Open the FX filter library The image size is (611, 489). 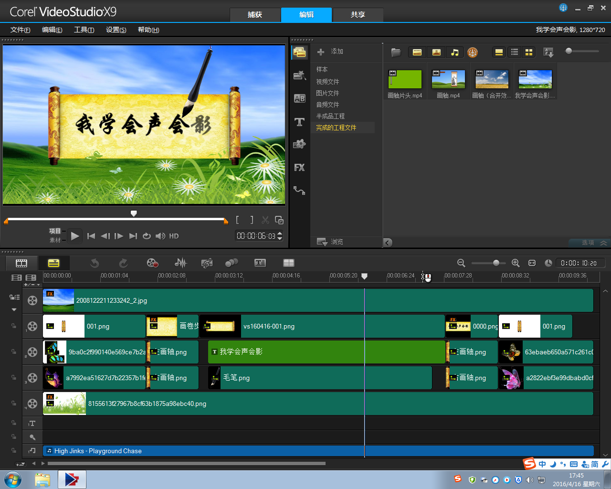(299, 168)
